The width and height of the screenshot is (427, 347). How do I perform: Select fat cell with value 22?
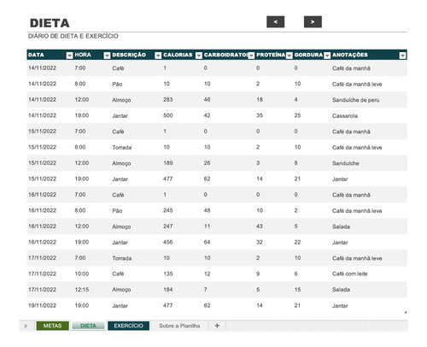tap(297, 242)
